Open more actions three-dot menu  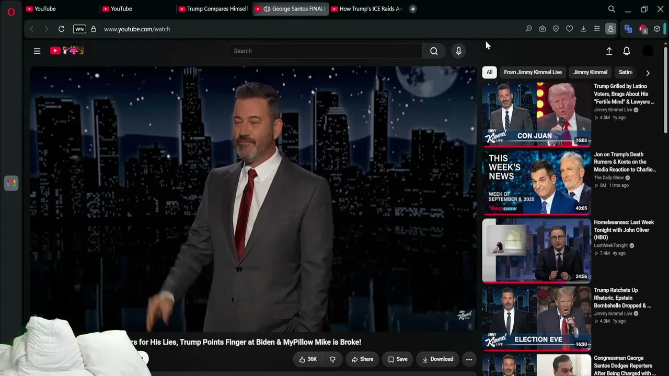coord(469,359)
